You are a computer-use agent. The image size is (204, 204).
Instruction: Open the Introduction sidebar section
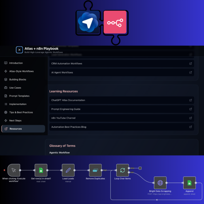tap(16, 63)
